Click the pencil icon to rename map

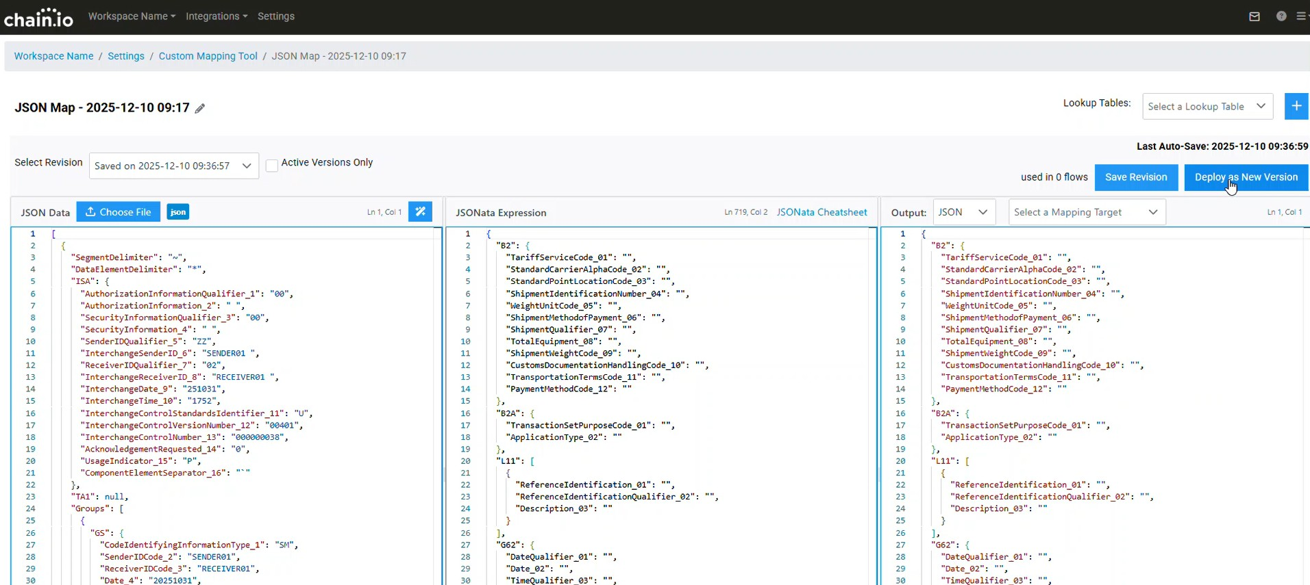[200, 109]
